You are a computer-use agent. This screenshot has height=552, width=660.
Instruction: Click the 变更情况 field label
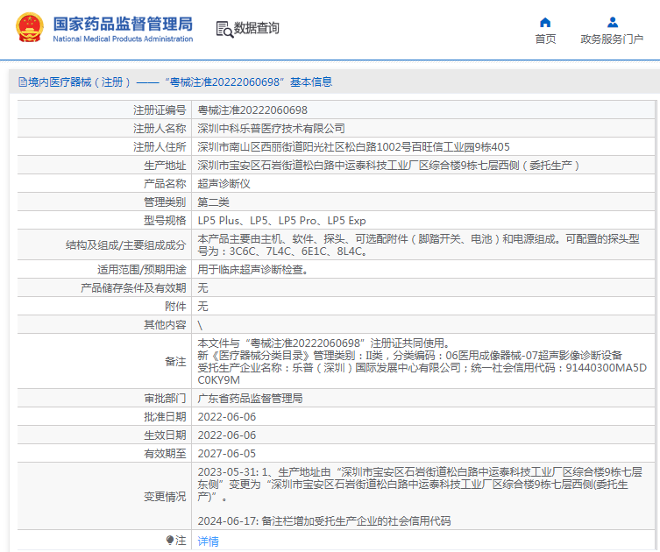165,497
